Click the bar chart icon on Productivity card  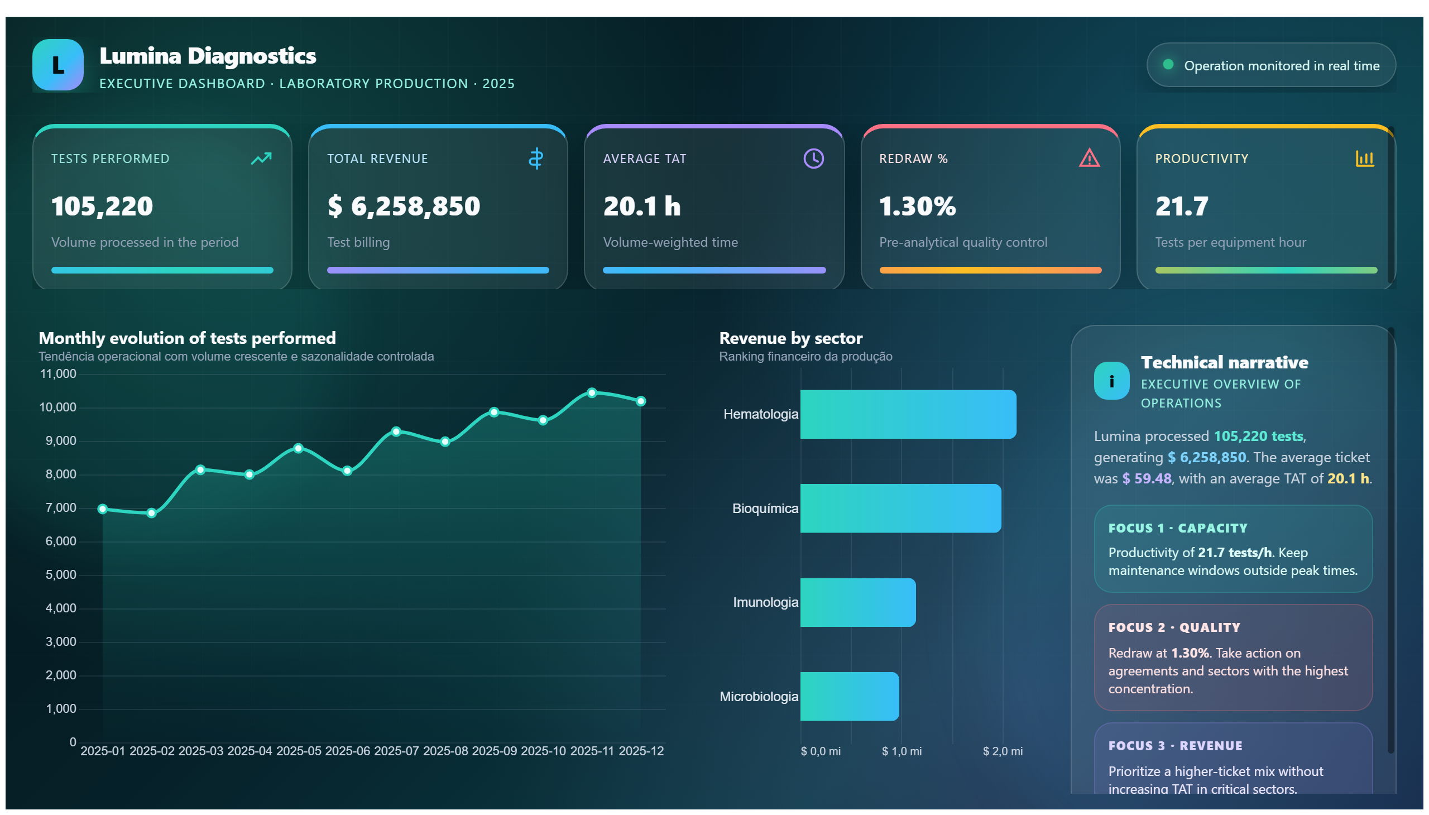1365,159
